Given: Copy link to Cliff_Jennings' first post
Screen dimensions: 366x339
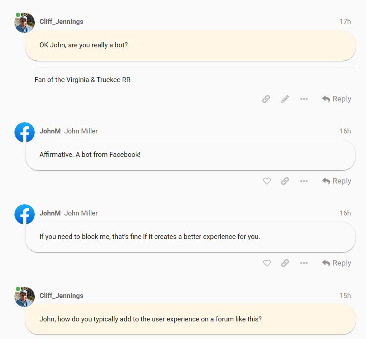Looking at the screenshot, I should [266, 99].
